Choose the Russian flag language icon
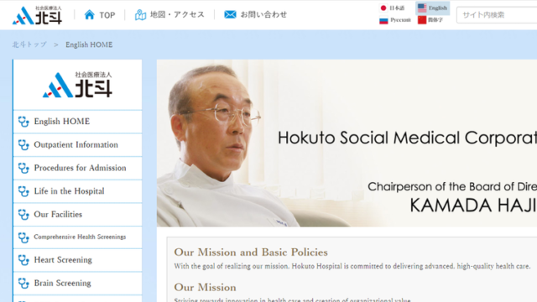The height and width of the screenshot is (302, 537). click(x=383, y=20)
